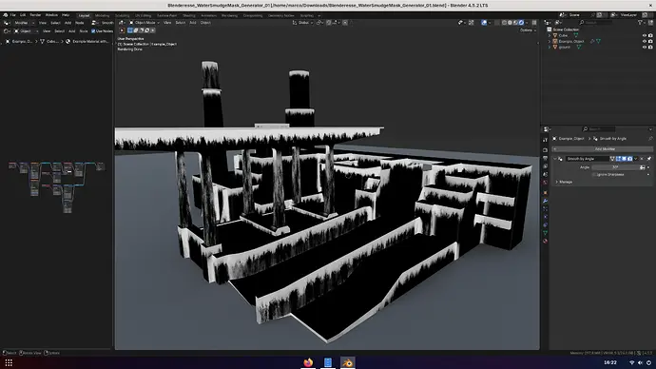Open the Modifiers wrench tab

click(545, 201)
